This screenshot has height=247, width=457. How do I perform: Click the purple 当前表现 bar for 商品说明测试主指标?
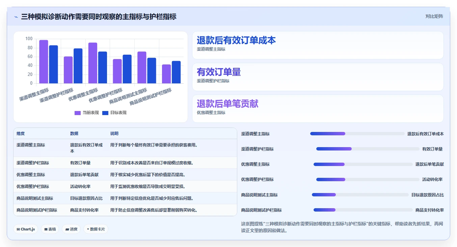[x=142, y=67]
